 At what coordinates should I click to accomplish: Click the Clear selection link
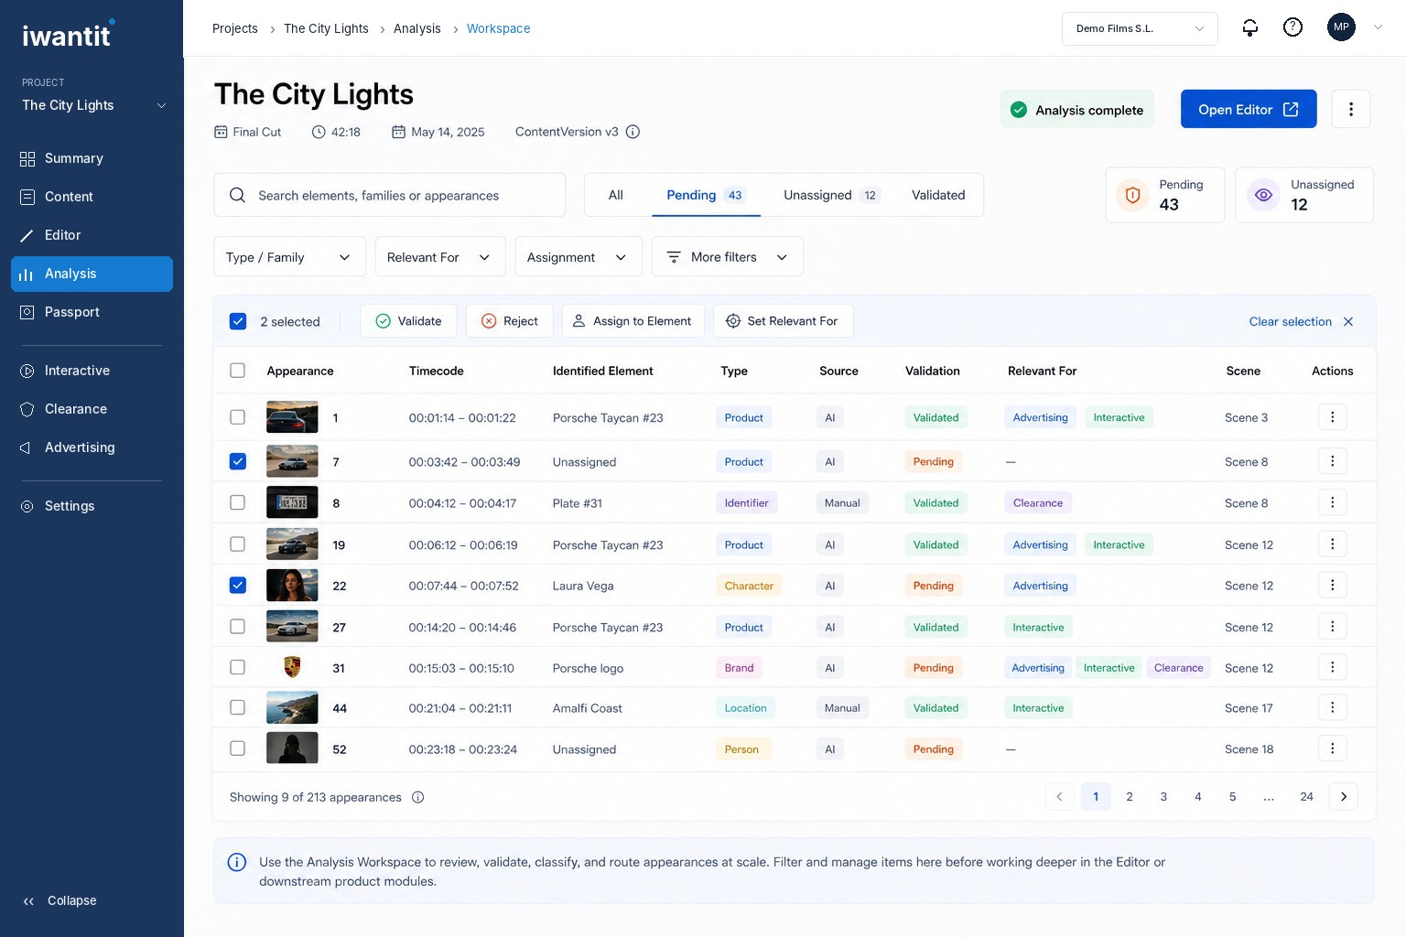[1291, 321]
